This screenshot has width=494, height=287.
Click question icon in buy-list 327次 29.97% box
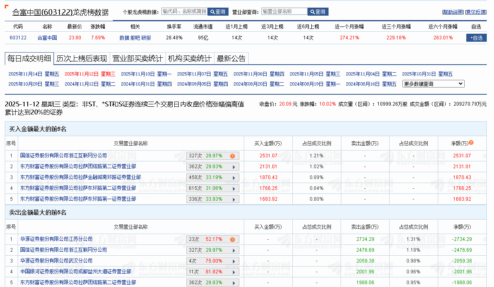pos(233,156)
